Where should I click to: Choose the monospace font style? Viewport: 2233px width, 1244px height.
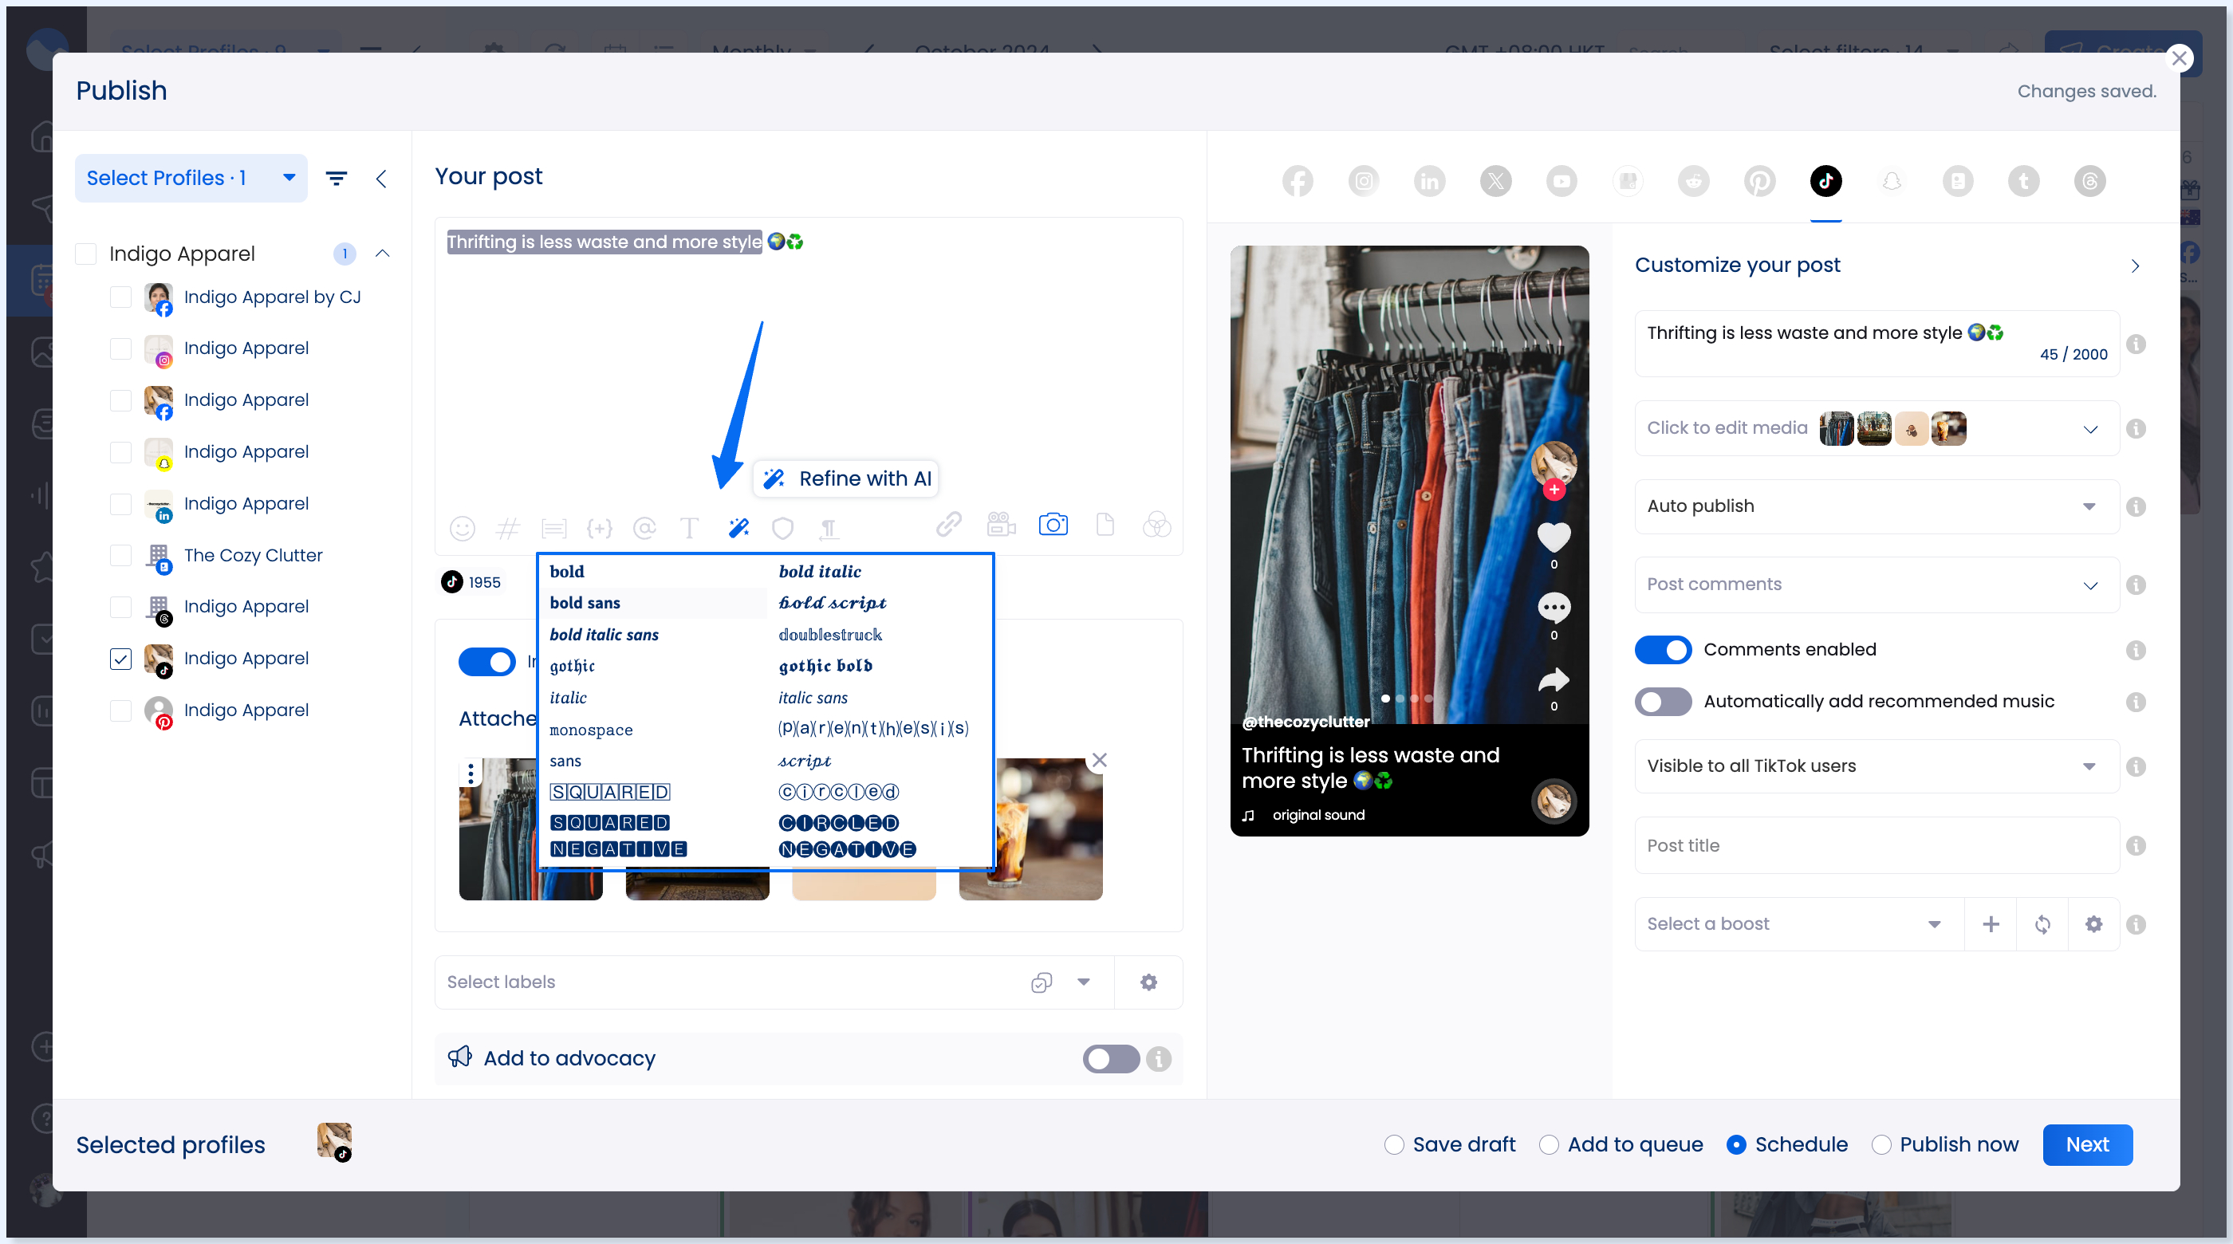(591, 730)
